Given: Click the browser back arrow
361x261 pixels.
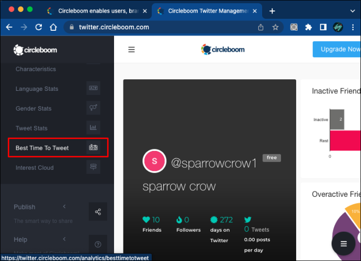Looking at the screenshot, I should [9, 27].
